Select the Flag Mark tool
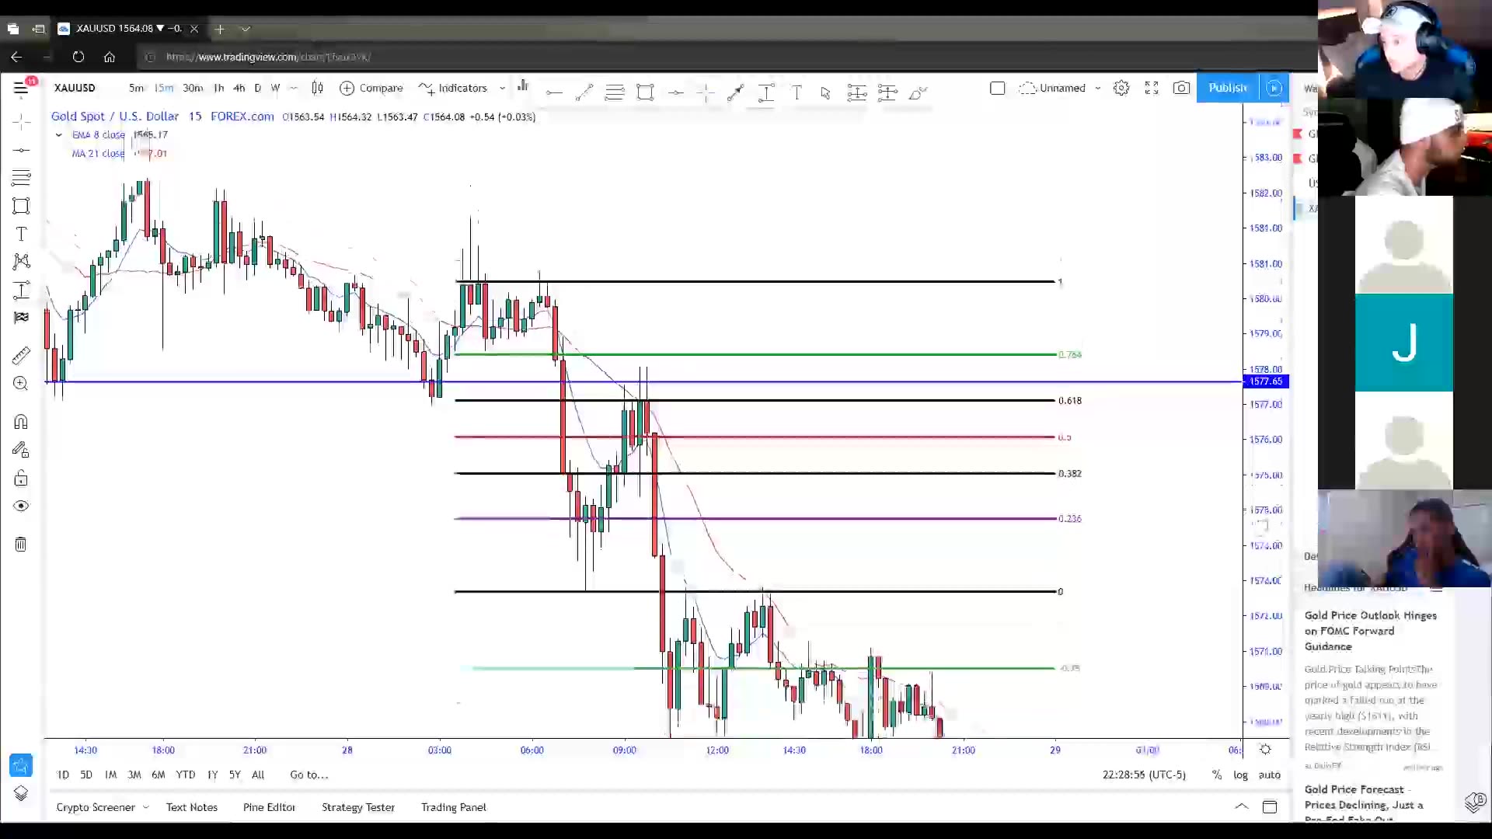 pos(21,318)
